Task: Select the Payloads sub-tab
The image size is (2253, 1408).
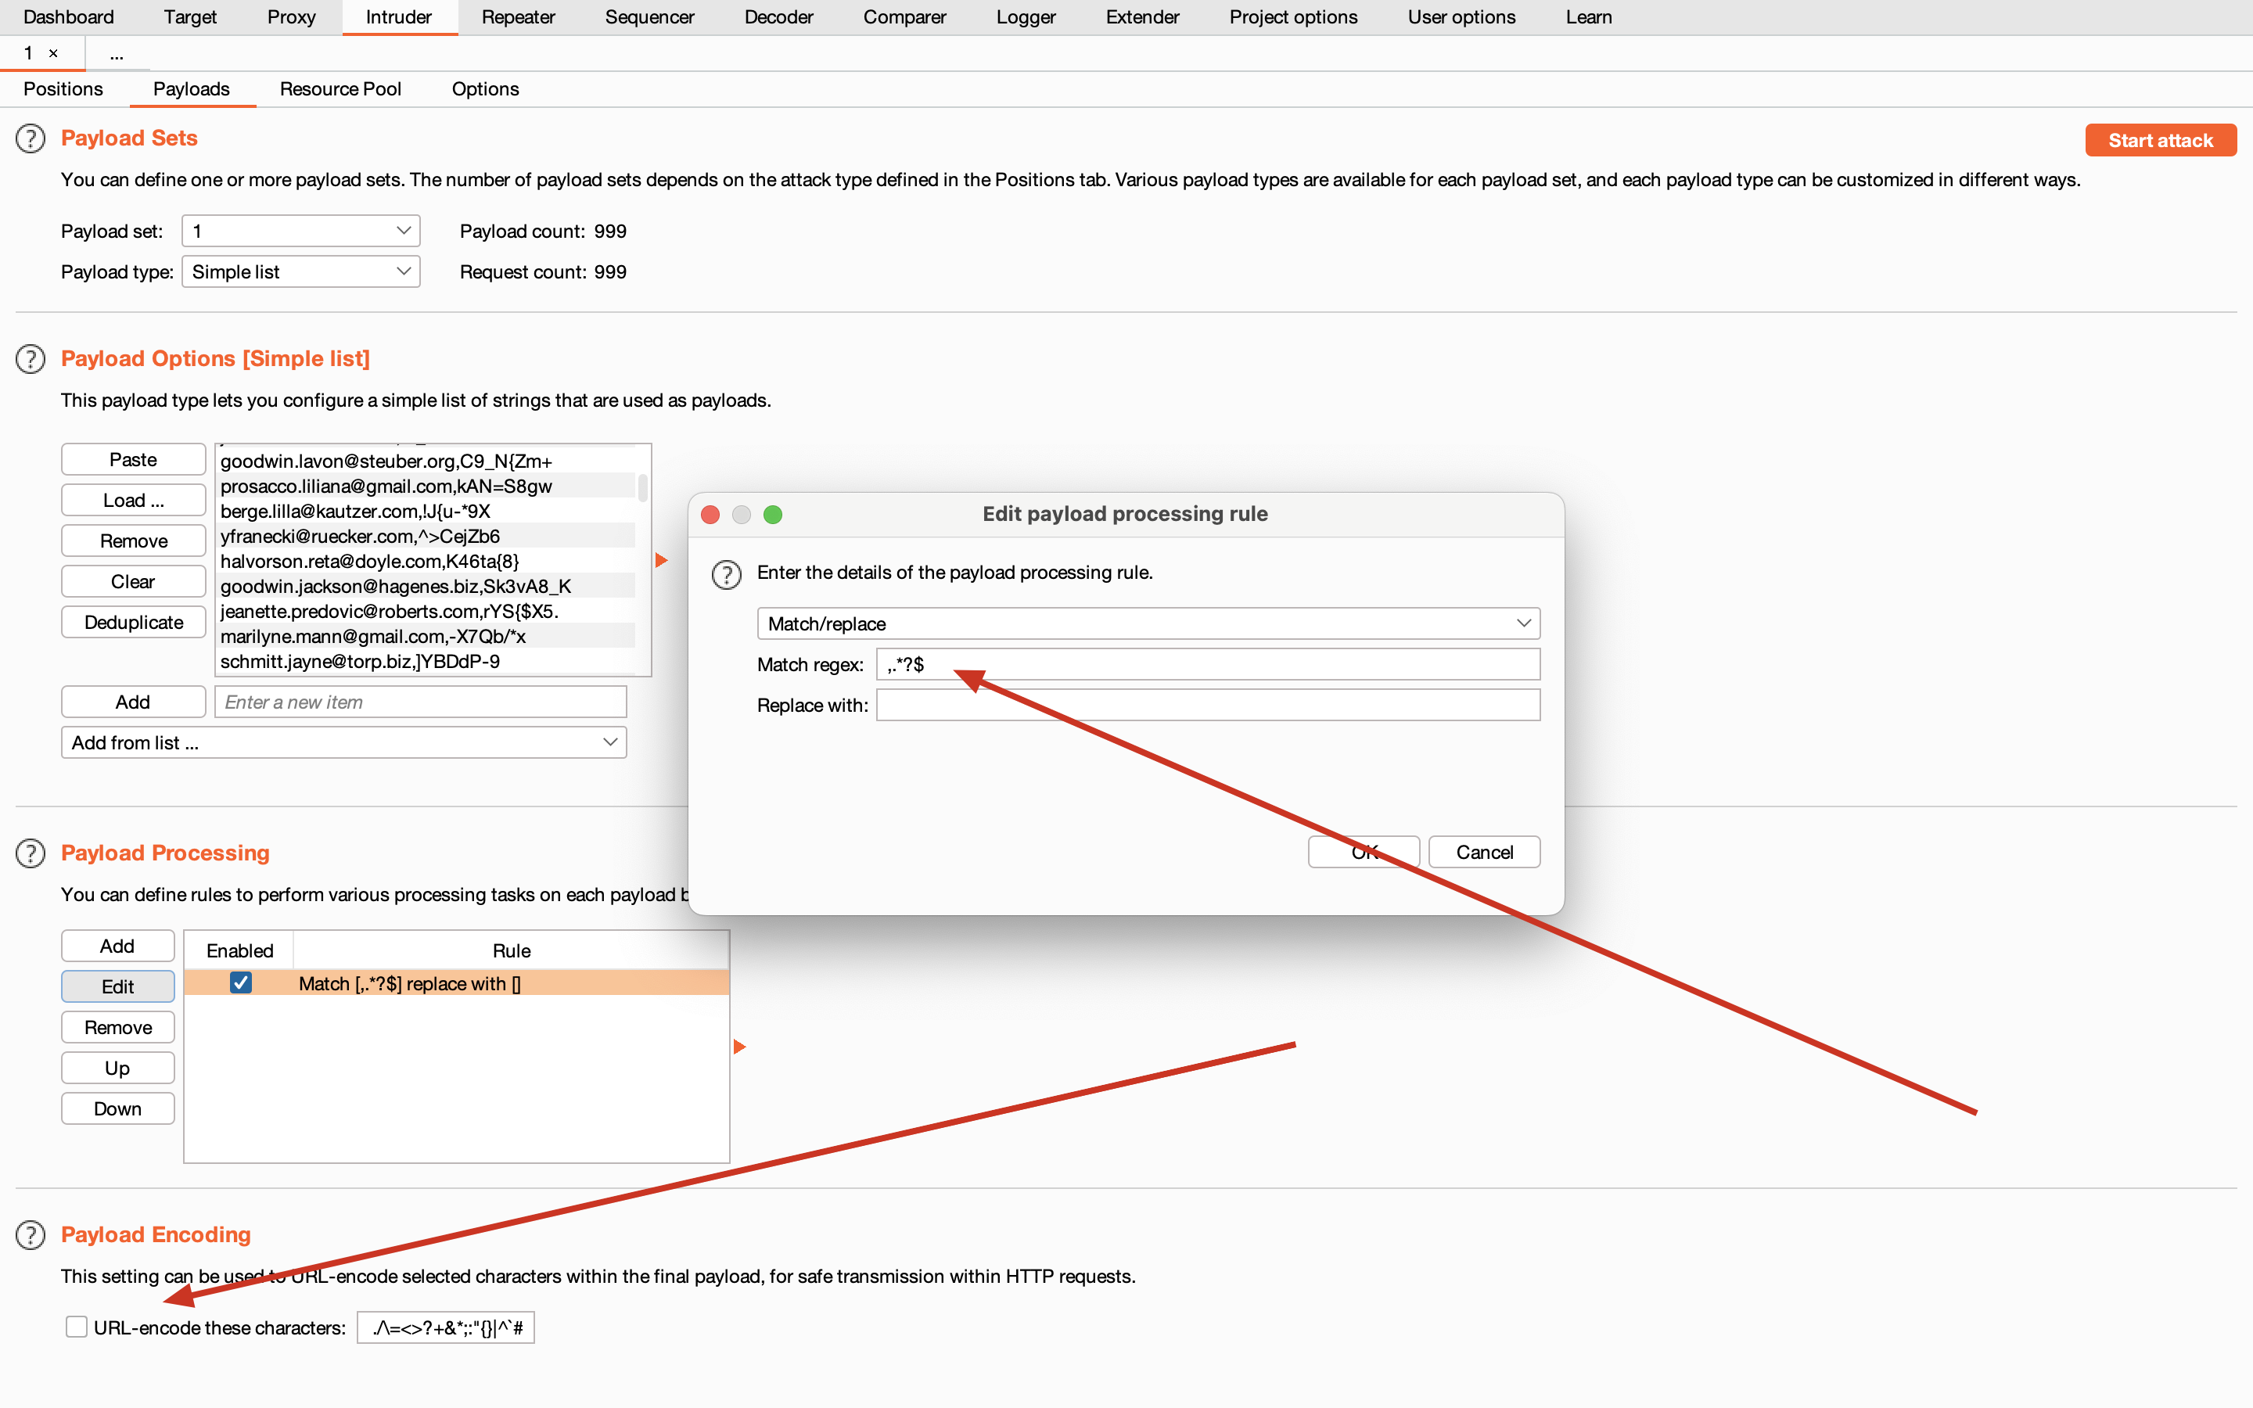Action: [x=192, y=88]
